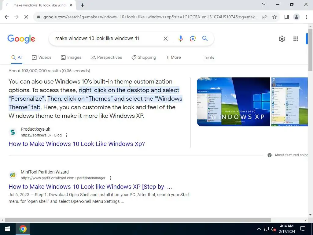Bookmark this page with star icon
This screenshot has width=313, height=235.
click(x=274, y=17)
